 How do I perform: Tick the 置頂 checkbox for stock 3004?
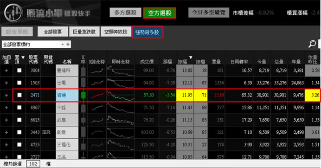click(19, 71)
